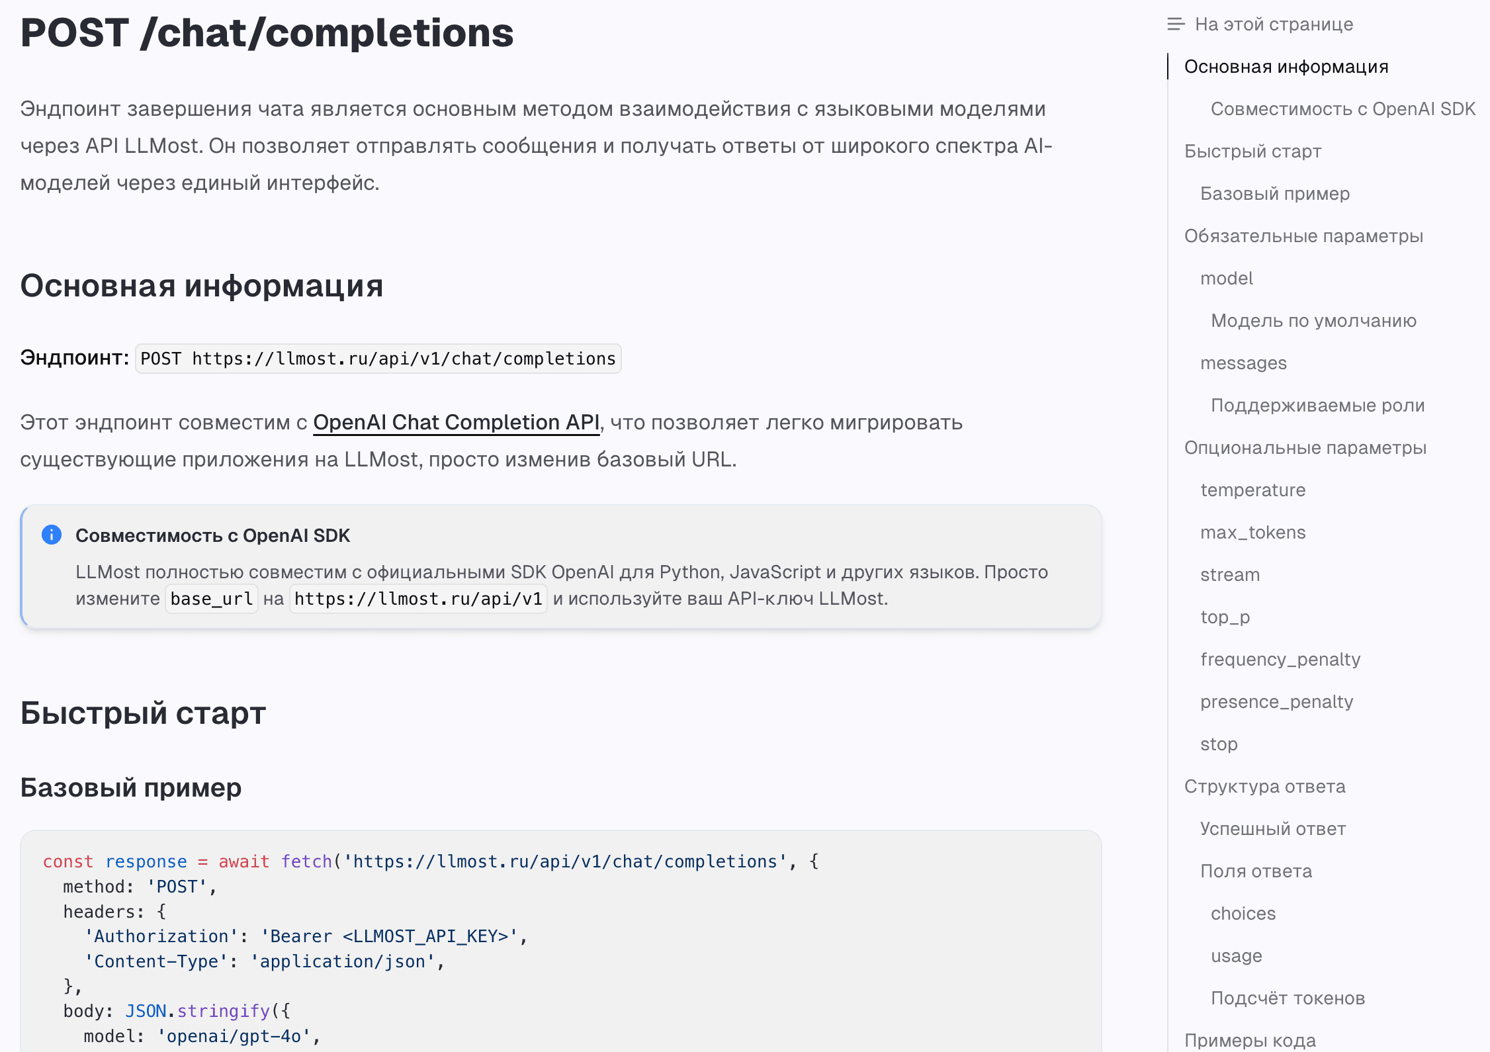Select the stream parameter entry
The image size is (1490, 1052).
[1229, 574]
